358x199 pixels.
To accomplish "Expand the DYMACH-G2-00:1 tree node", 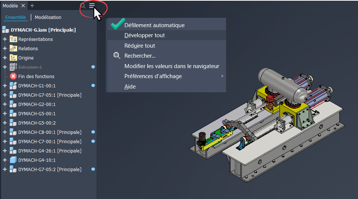I will click(x=5, y=104).
